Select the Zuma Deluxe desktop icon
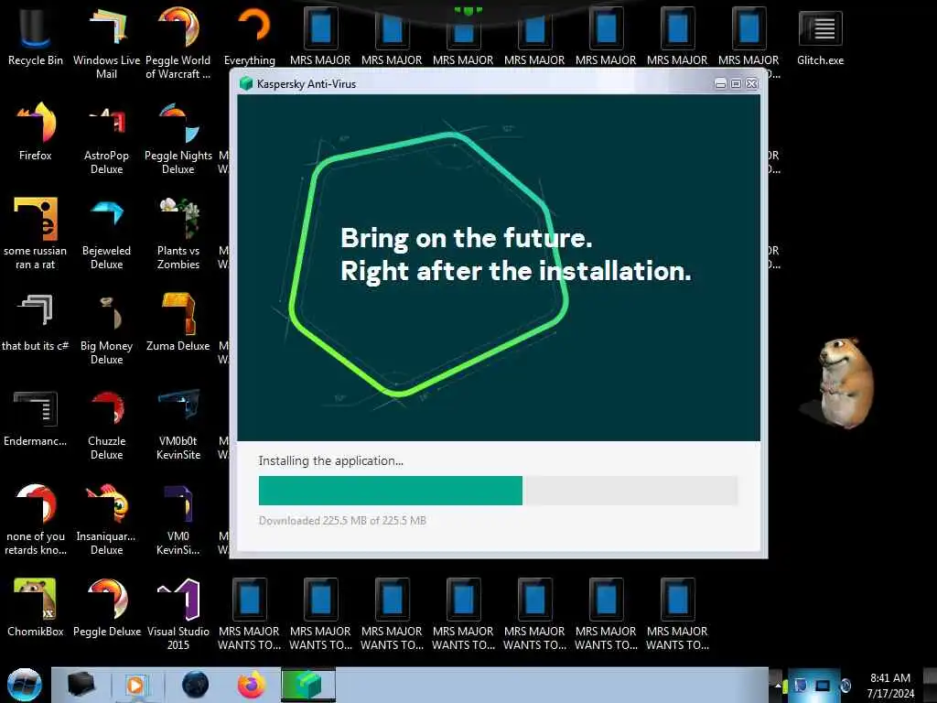Viewport: 937px width, 703px height. 178,321
